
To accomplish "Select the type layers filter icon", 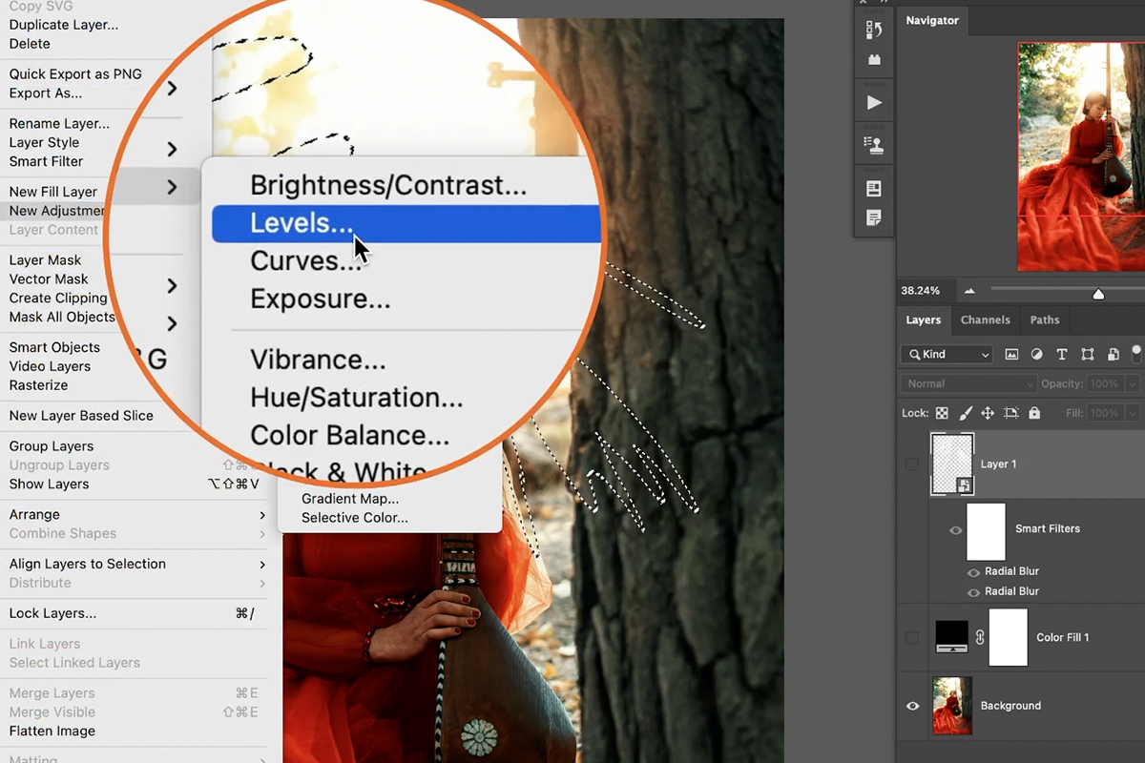I will click(1062, 354).
